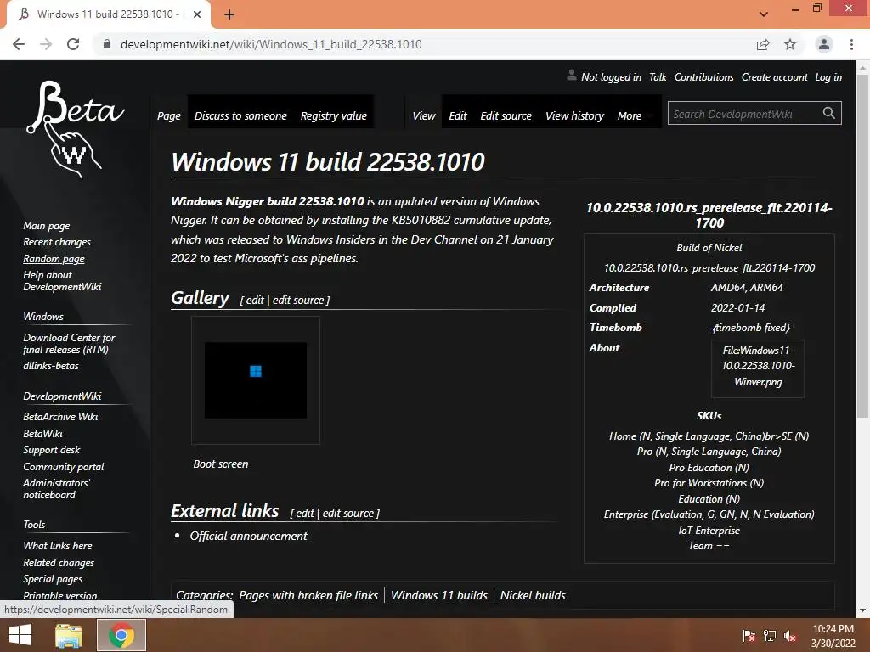Click edit link next to Gallery heading

[x=255, y=300]
